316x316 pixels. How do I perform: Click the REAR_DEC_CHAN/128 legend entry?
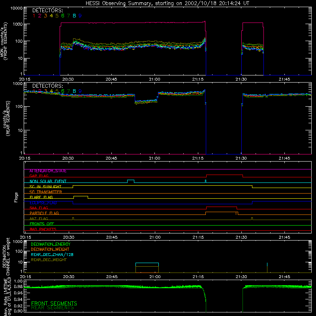click(x=52, y=254)
